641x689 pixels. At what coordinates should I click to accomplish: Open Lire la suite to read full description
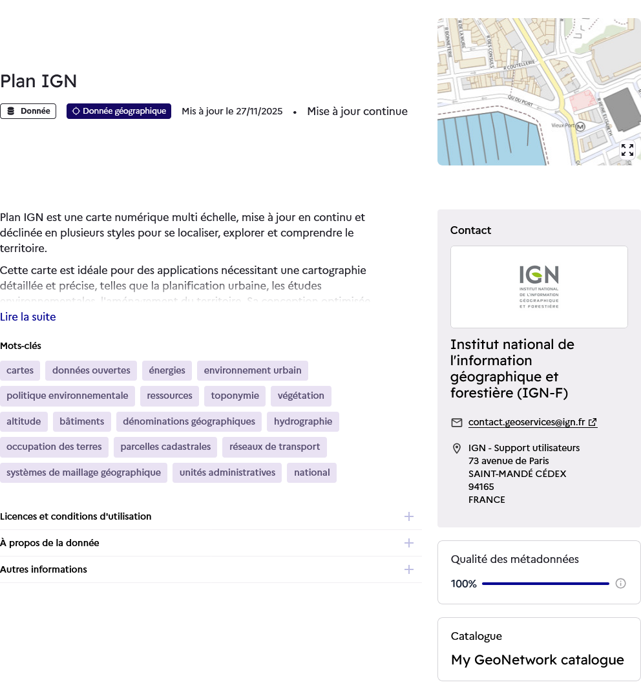(x=28, y=317)
